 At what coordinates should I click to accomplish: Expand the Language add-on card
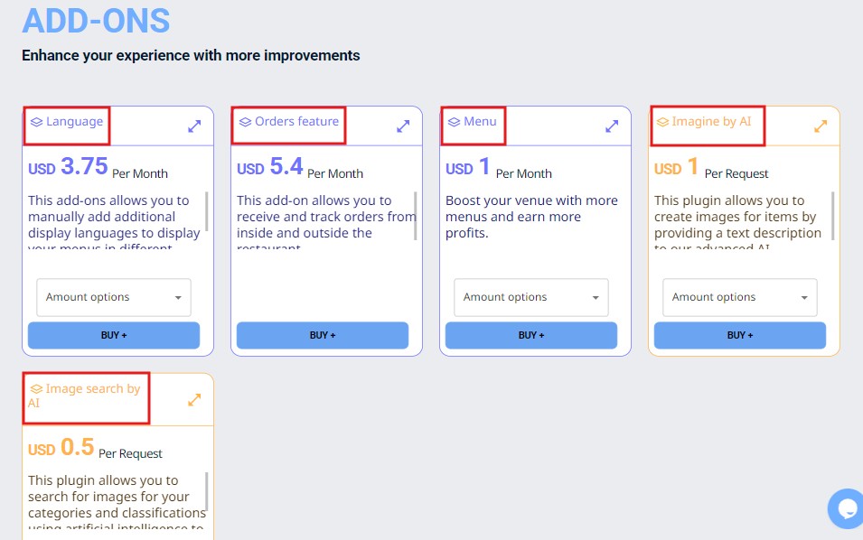pyautogui.click(x=194, y=126)
